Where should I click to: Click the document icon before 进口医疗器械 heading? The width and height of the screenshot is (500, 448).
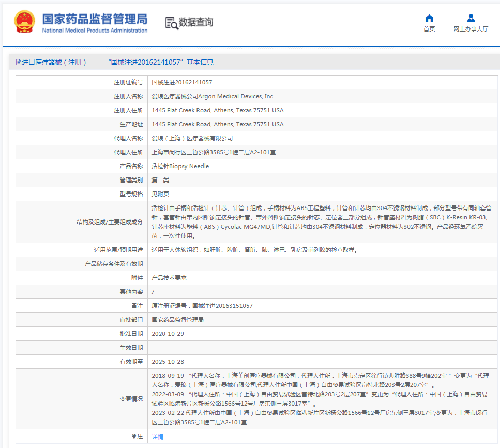(x=18, y=62)
